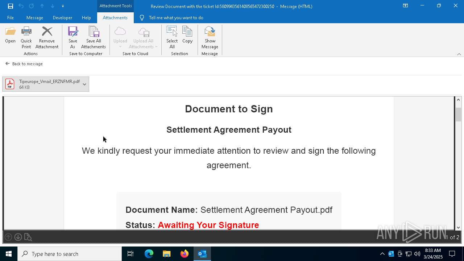Viewport: 464px width, 261px height.
Task: Open the Windows Start menu
Action: (x=9, y=254)
